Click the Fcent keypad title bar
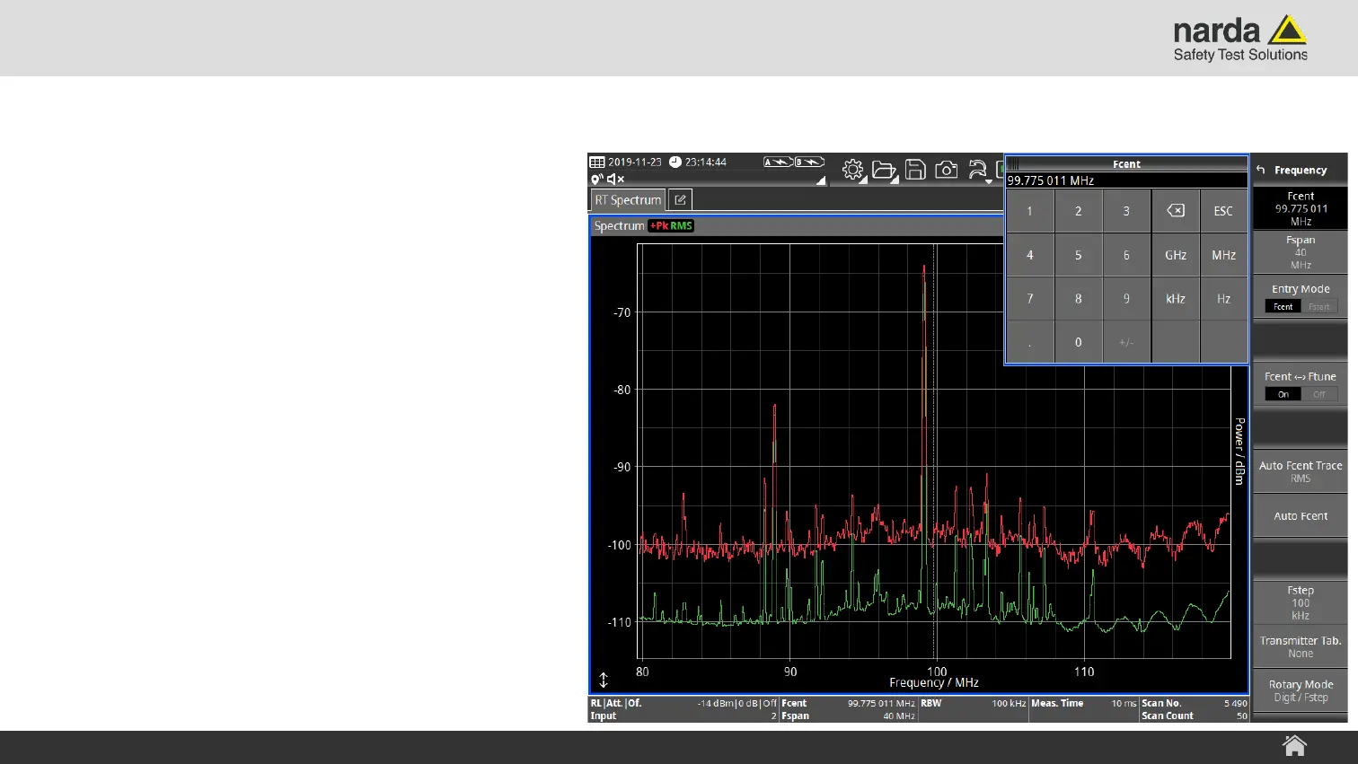Viewport: 1358px width, 764px height. point(1126,164)
